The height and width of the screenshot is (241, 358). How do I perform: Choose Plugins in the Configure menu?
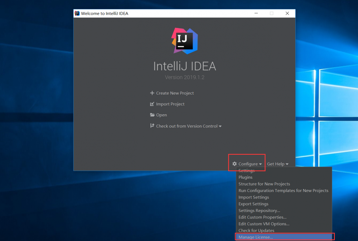pyautogui.click(x=245, y=177)
